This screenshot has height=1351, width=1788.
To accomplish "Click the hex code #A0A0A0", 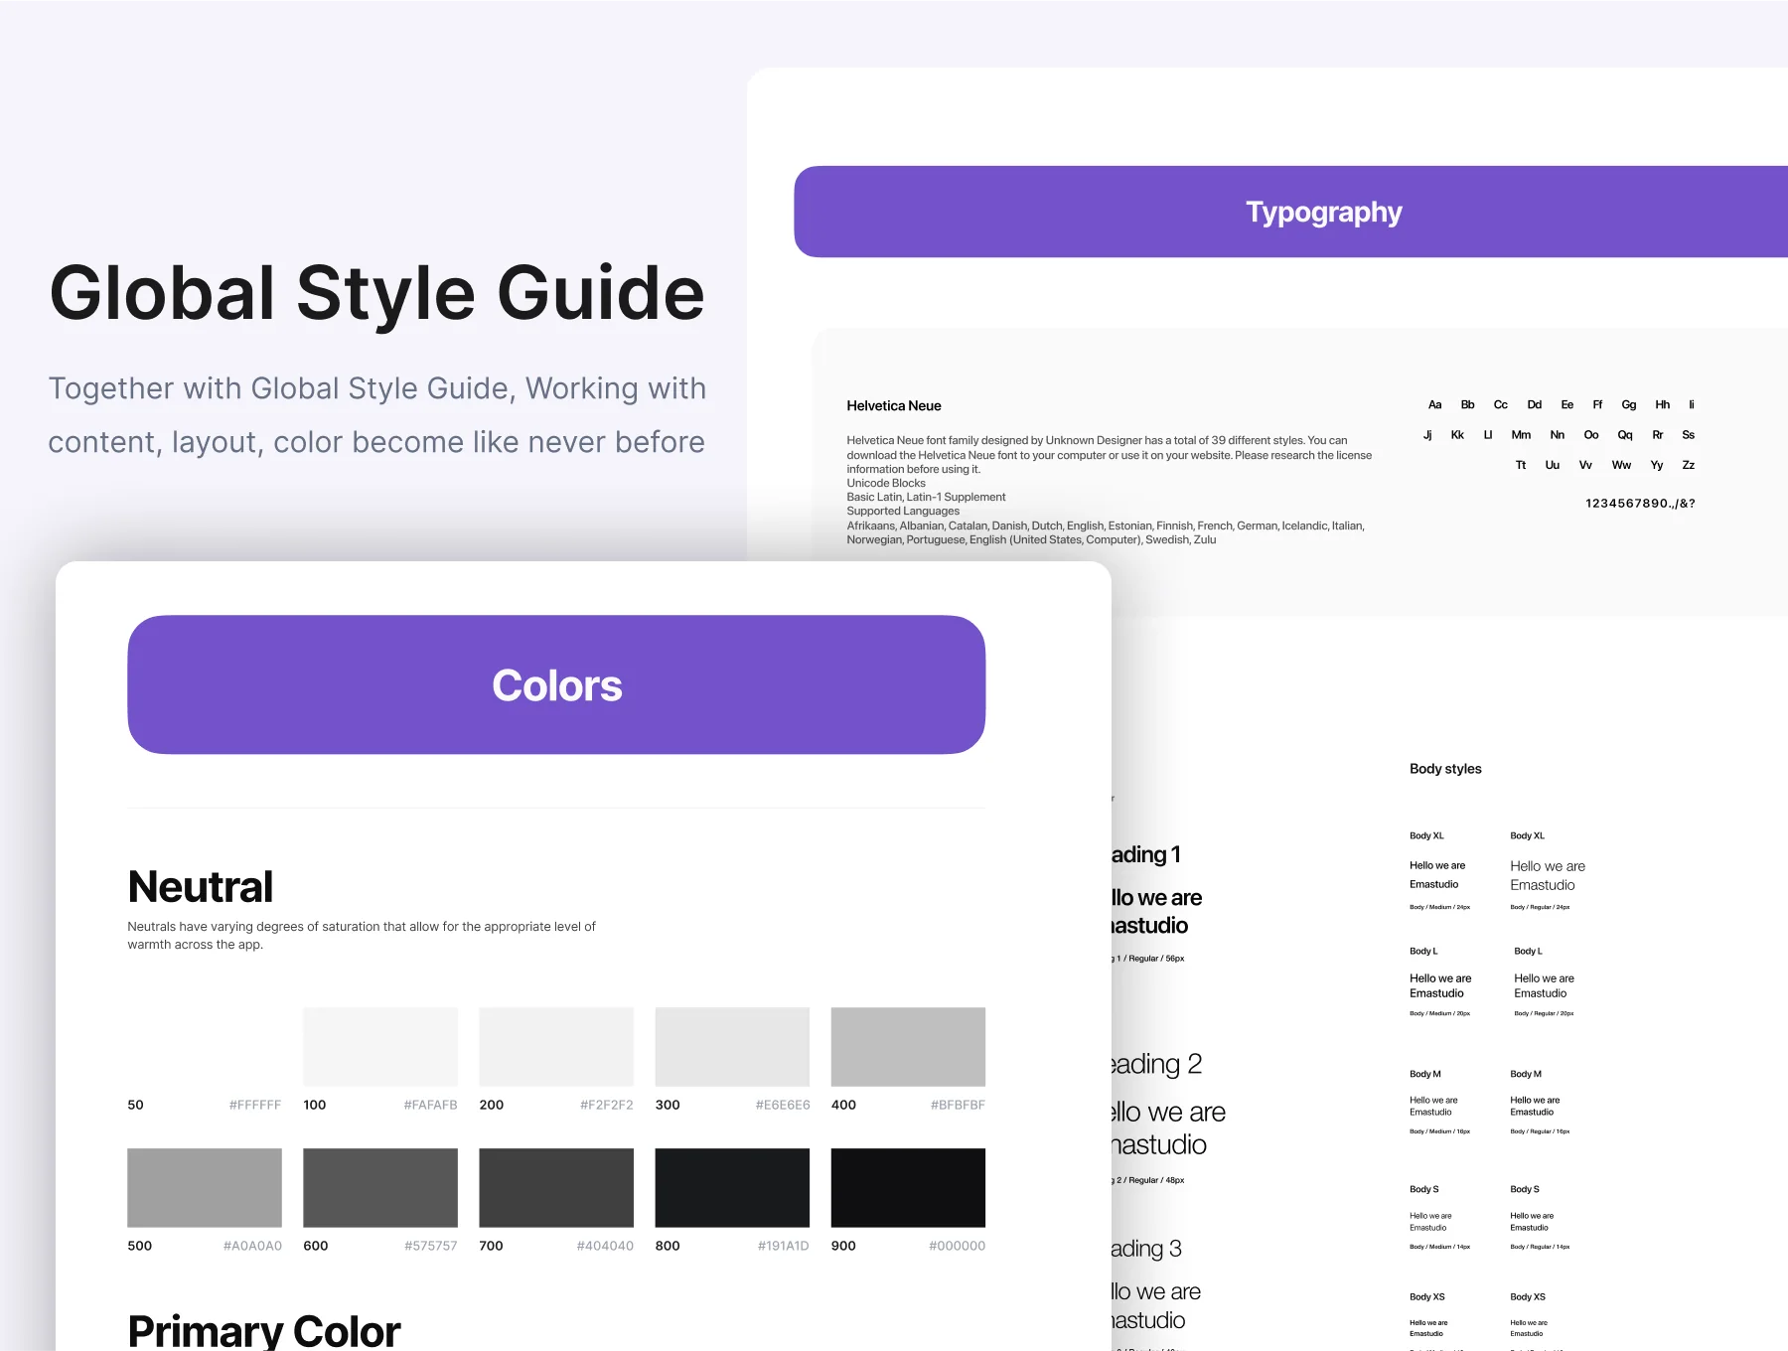I will [252, 1246].
